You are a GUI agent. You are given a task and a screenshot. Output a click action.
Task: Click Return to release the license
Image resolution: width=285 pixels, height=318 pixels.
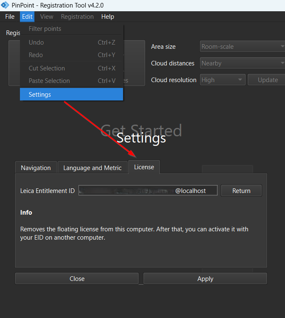click(x=241, y=190)
